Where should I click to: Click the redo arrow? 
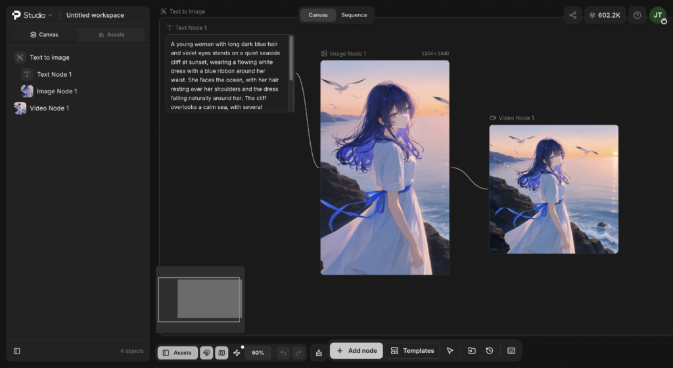298,353
